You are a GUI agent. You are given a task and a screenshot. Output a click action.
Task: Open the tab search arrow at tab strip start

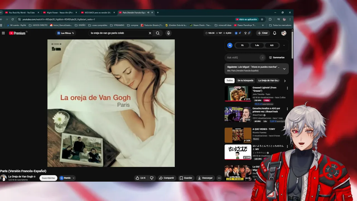coord(1,13)
